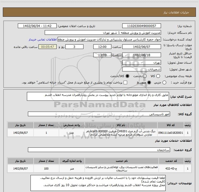Click the remaining days field showing 3

click(x=74, y=47)
